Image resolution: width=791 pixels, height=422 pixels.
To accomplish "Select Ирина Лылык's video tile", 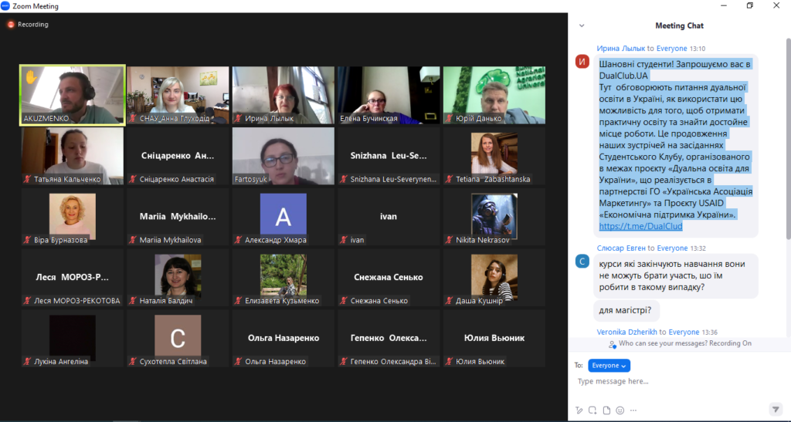I will [x=283, y=95].
